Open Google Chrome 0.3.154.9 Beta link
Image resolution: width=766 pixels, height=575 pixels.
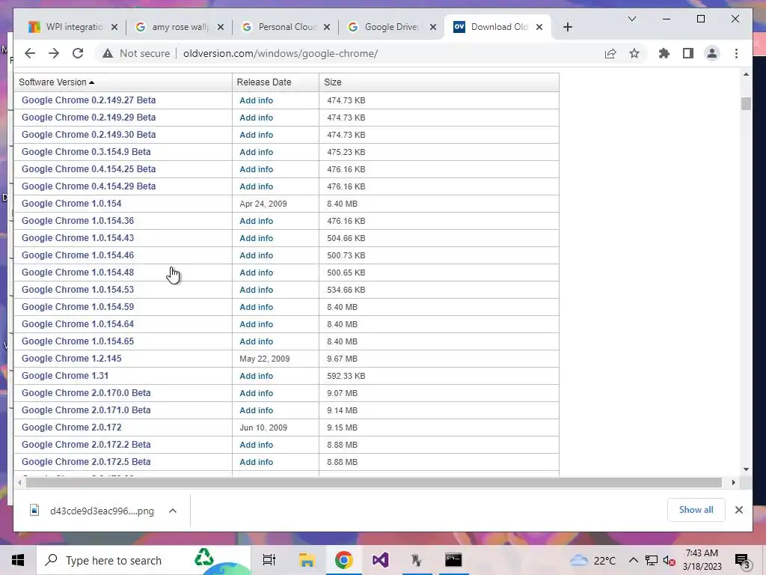pos(86,152)
